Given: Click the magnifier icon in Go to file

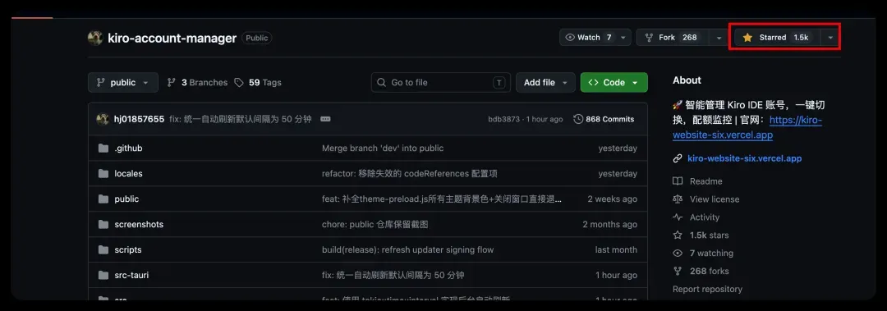Looking at the screenshot, I should pyautogui.click(x=382, y=83).
